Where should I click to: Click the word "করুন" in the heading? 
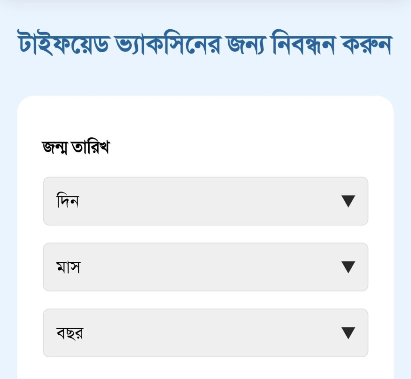[365, 45]
